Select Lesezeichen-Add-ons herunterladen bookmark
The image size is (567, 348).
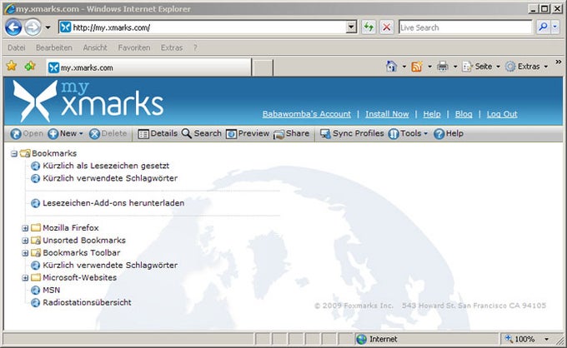113,203
